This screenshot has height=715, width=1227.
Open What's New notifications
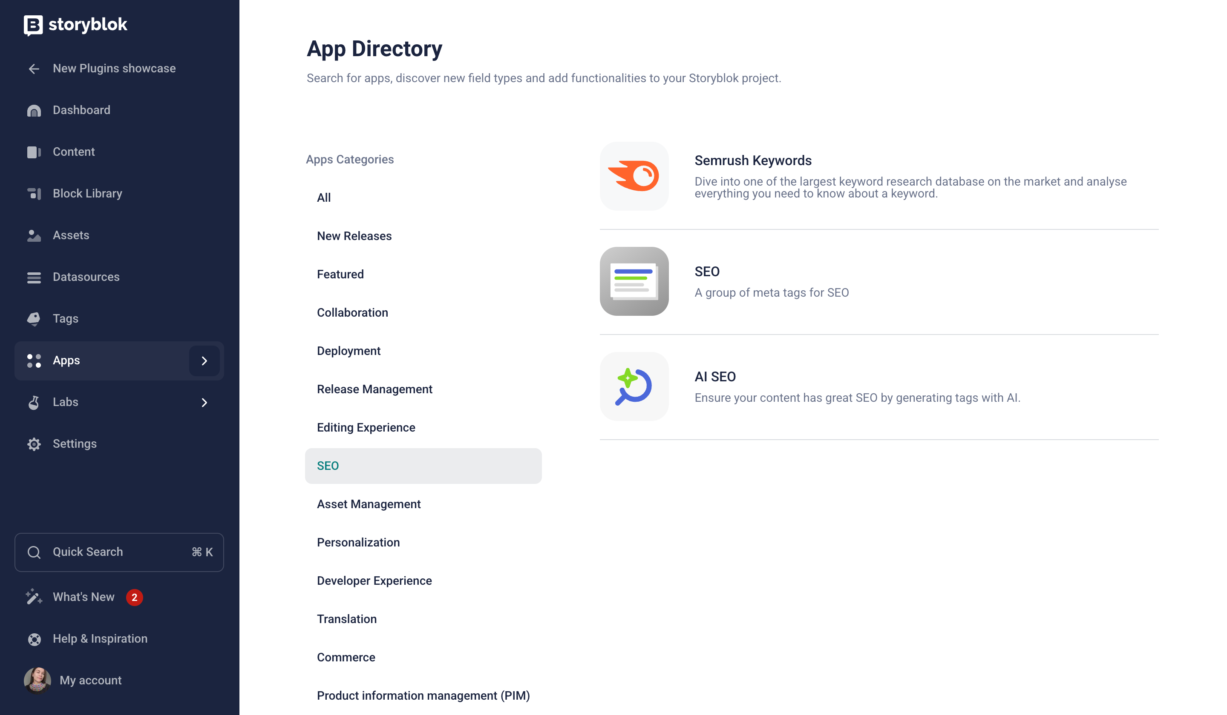(84, 597)
